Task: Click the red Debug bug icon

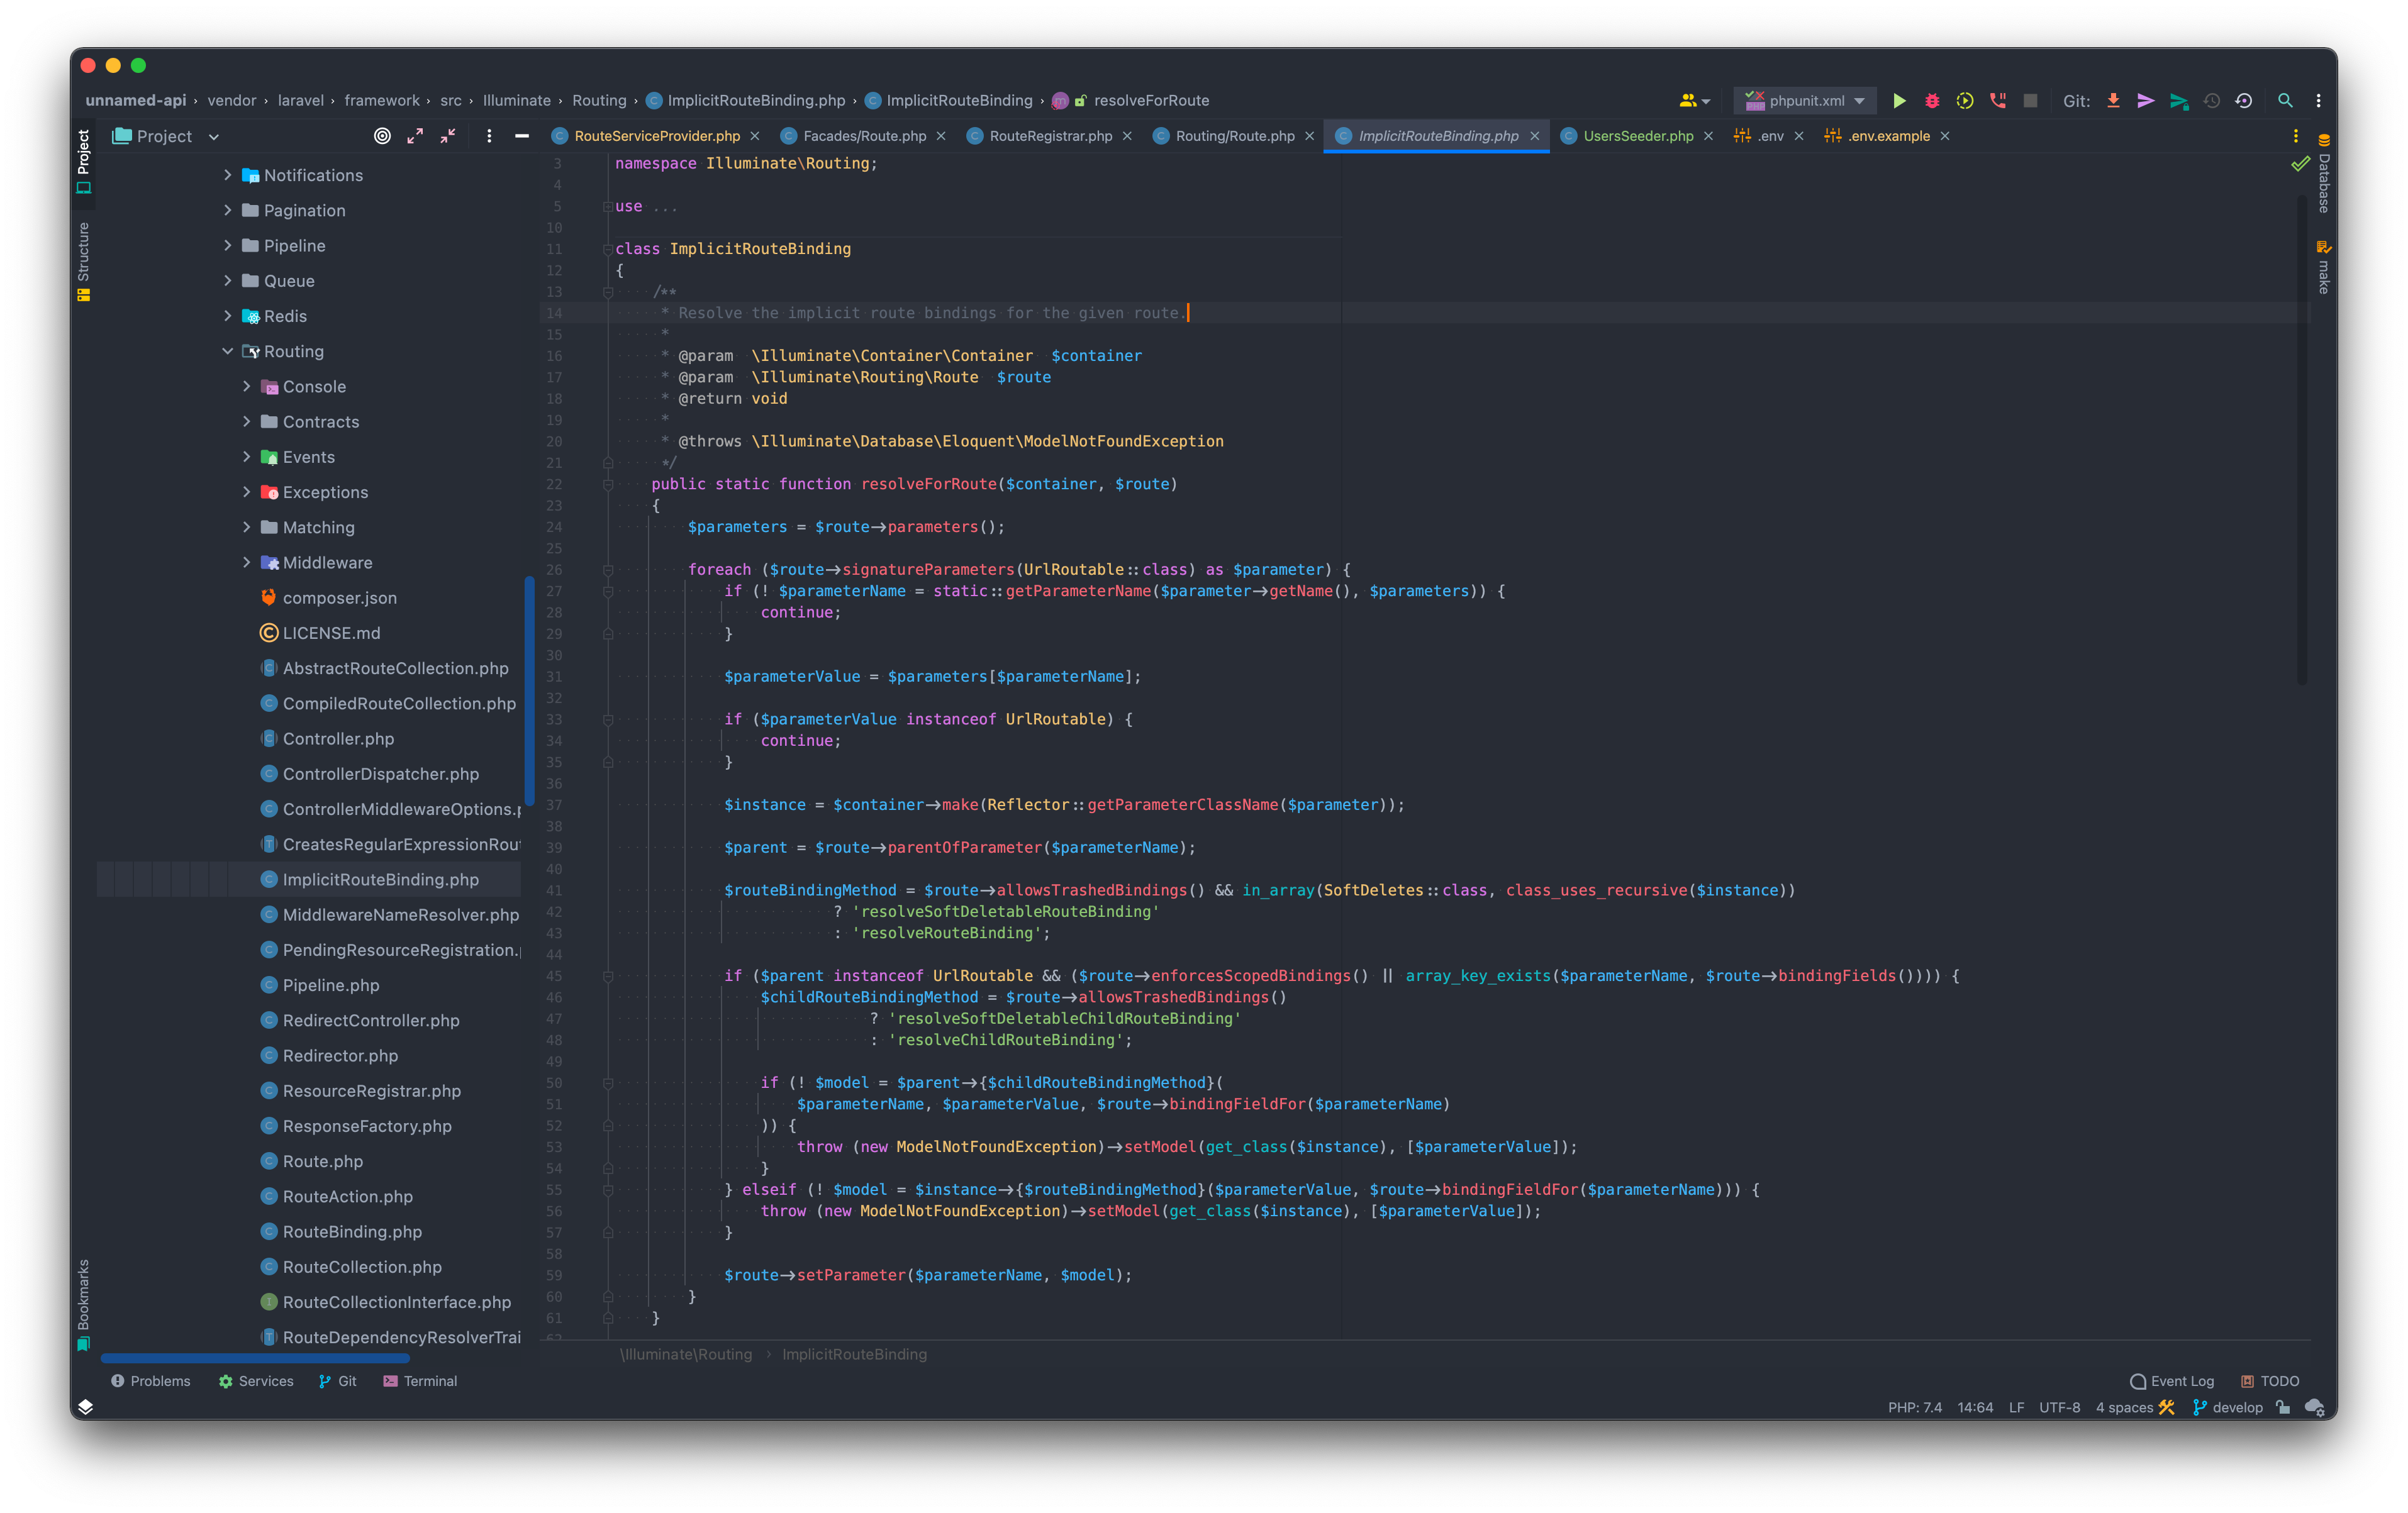Action: coord(1932,100)
